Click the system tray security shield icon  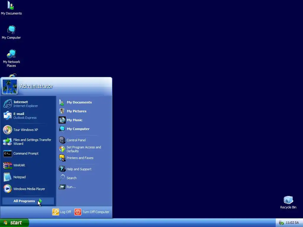(x=281, y=223)
